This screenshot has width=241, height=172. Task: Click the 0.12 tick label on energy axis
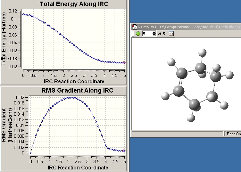(13, 11)
